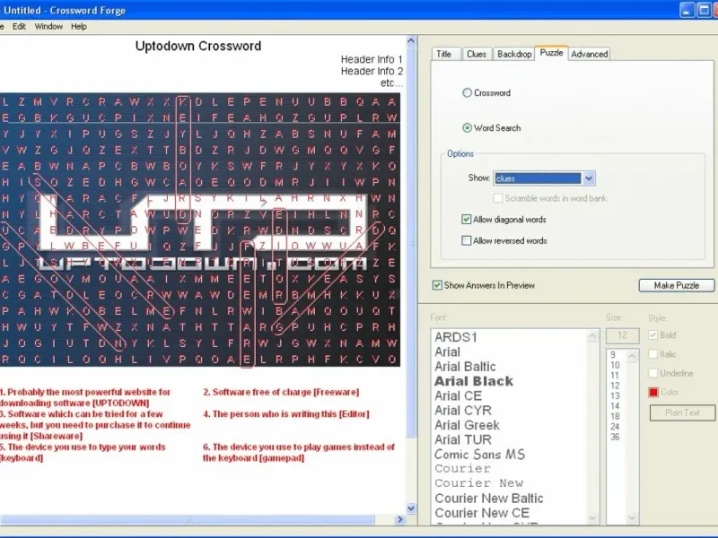Select Arial CYR font
The width and height of the screenshot is (718, 538).
463,411
